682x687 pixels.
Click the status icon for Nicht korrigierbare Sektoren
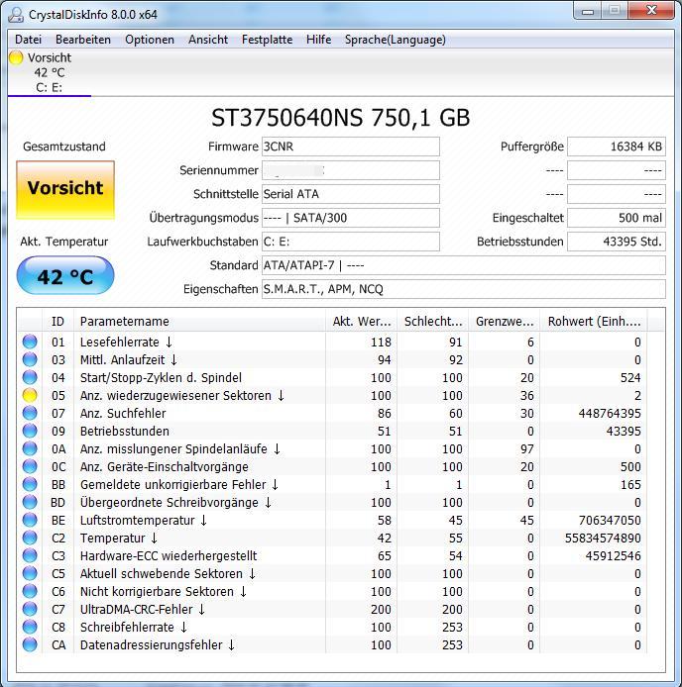pyautogui.click(x=30, y=592)
